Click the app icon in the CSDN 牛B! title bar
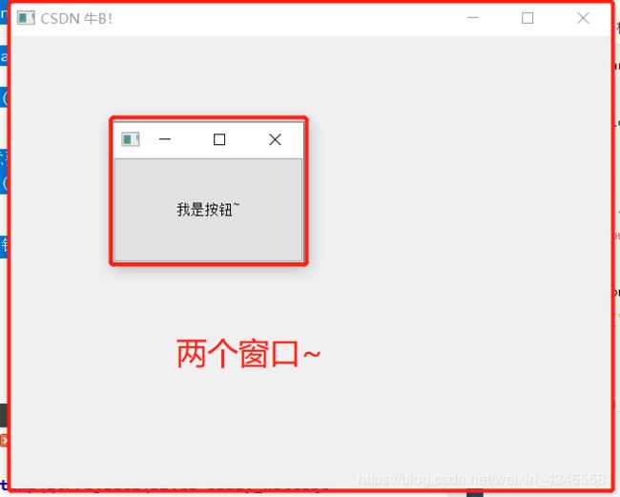 [27, 18]
